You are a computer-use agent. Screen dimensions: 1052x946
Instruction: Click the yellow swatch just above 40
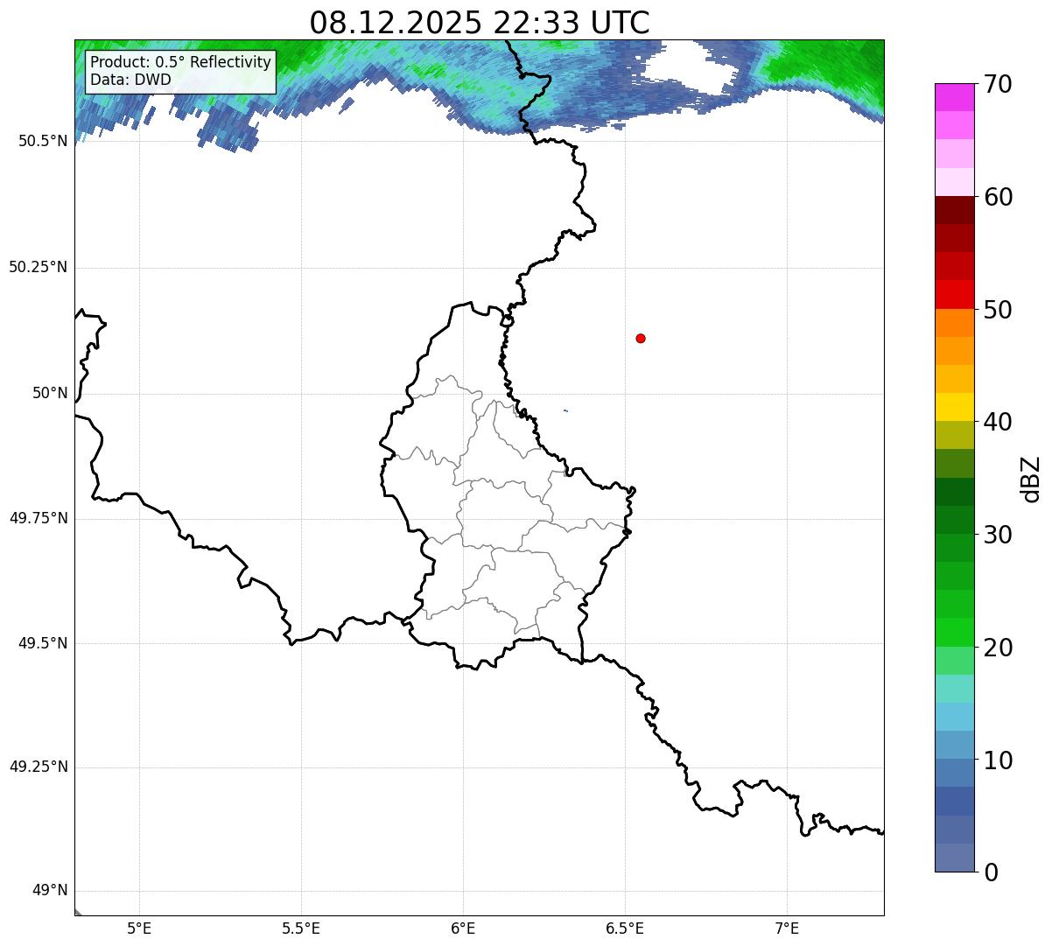954,407
